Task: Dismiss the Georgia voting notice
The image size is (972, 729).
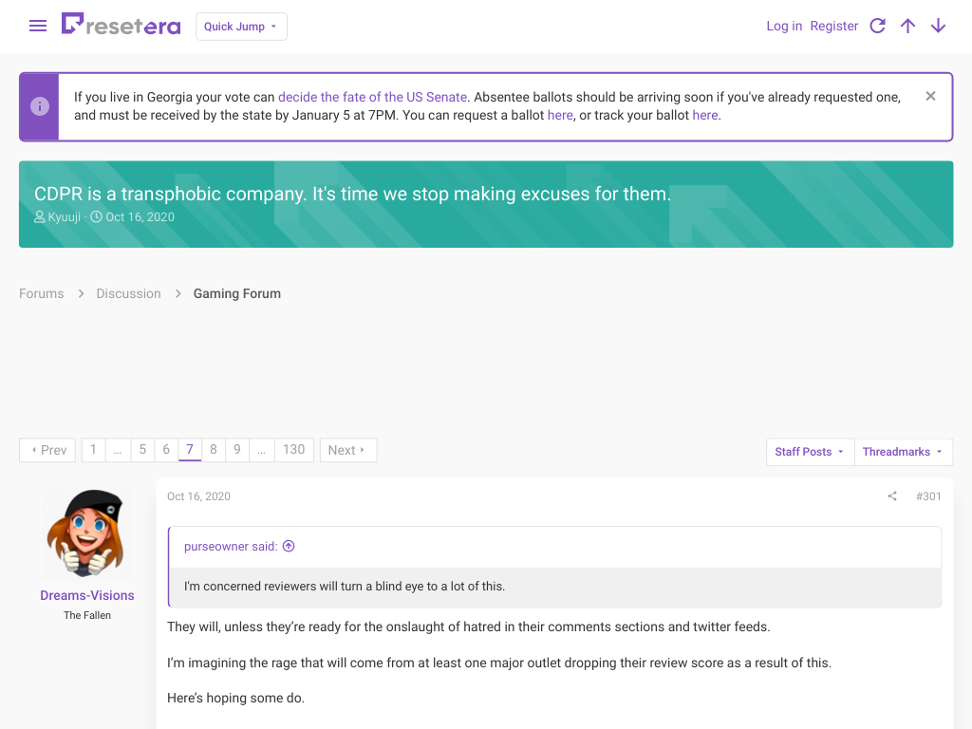Action: click(x=930, y=96)
